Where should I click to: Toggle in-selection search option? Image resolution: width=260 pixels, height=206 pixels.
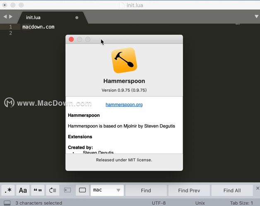click(67, 190)
